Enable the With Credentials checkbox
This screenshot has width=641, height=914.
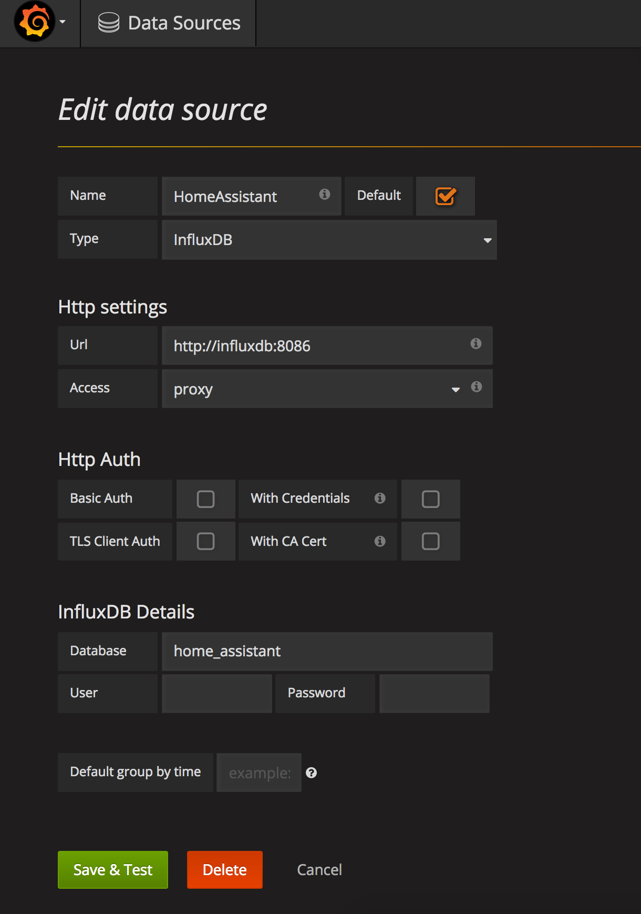430,499
